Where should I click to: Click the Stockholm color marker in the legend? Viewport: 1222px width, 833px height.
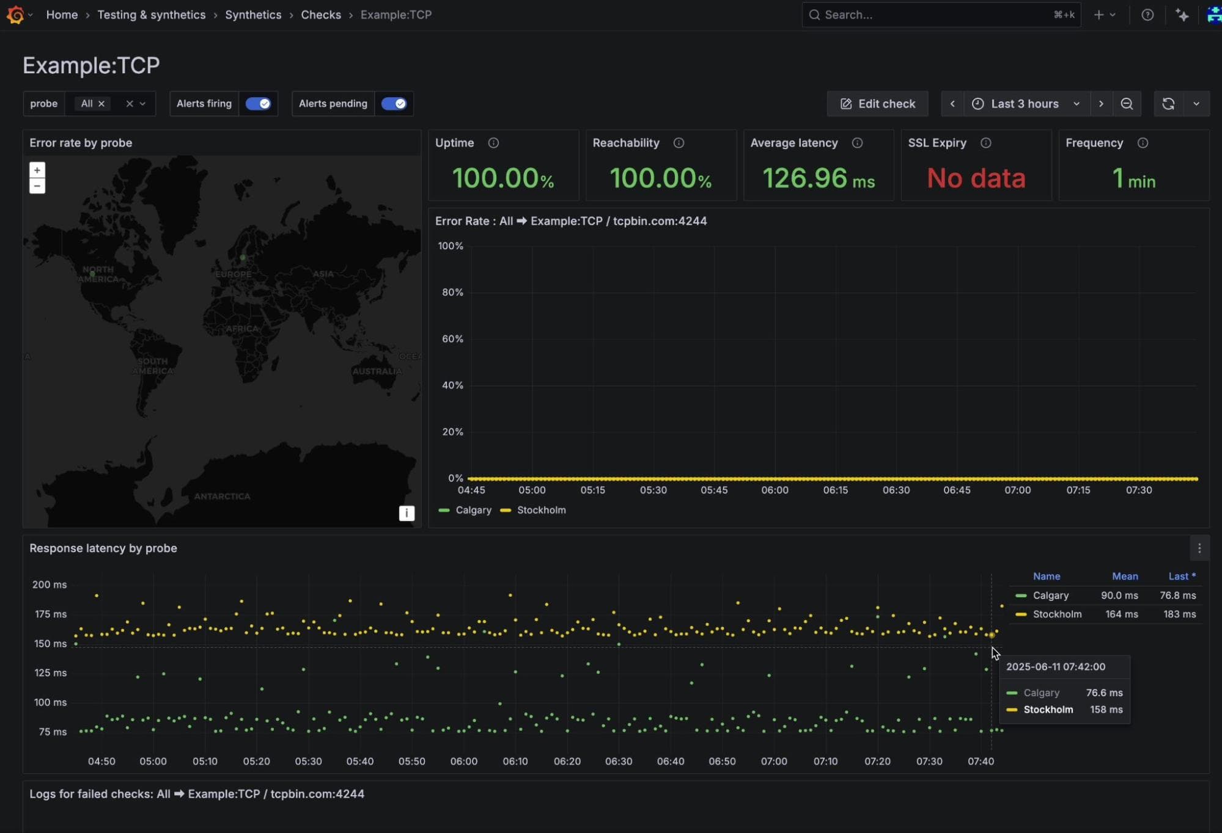[x=1021, y=614]
